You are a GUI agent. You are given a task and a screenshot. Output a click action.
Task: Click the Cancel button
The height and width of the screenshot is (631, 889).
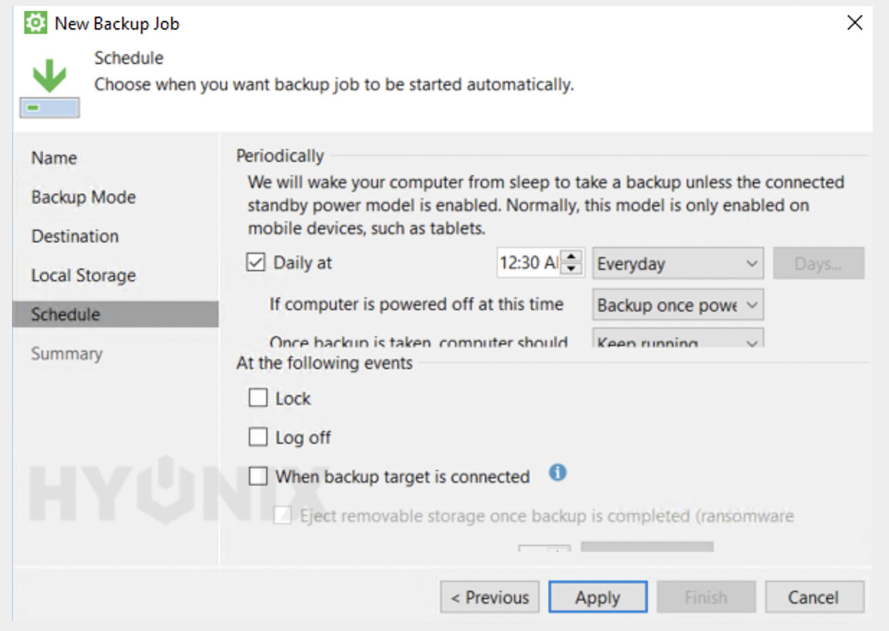pyautogui.click(x=814, y=597)
